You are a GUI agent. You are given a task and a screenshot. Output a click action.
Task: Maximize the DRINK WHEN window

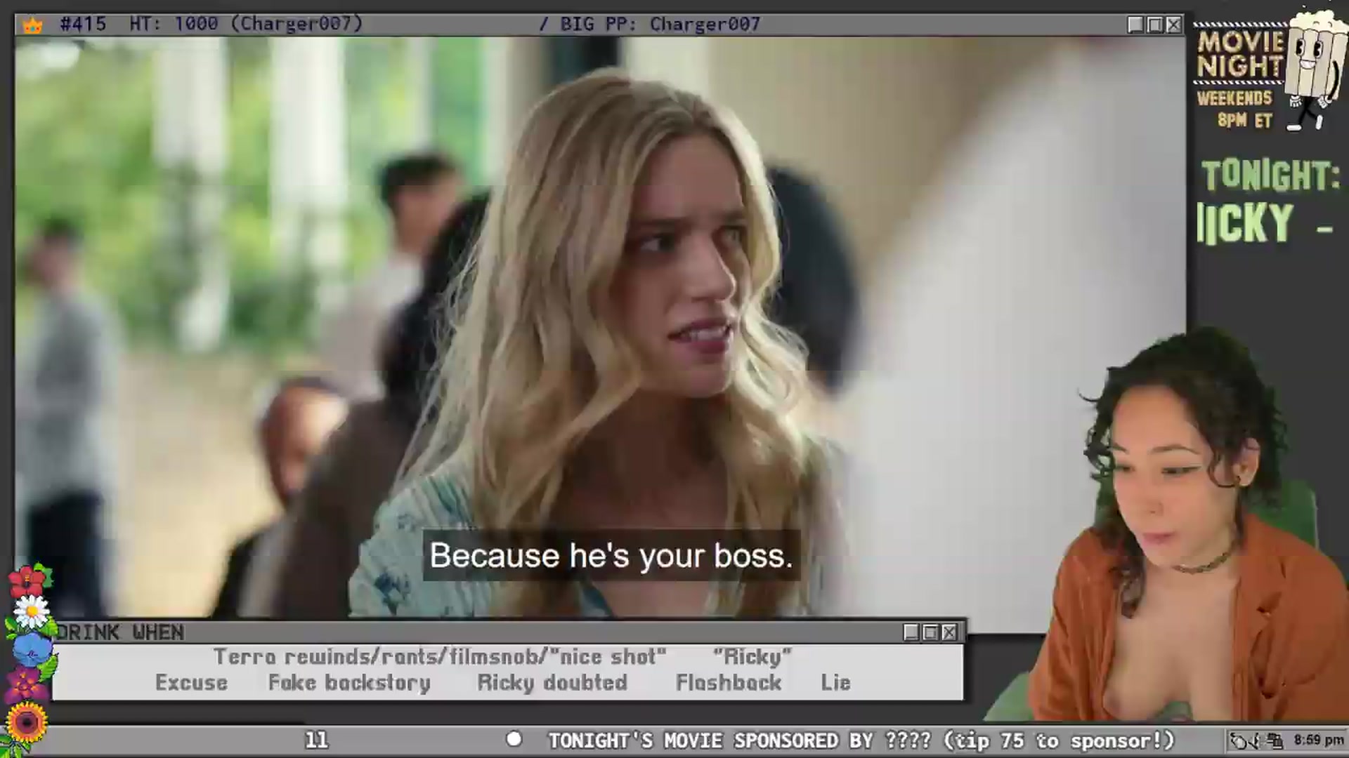click(930, 632)
